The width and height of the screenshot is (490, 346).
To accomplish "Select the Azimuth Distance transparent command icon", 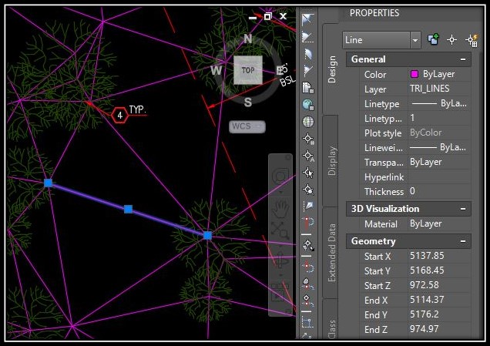I will coord(308,54).
